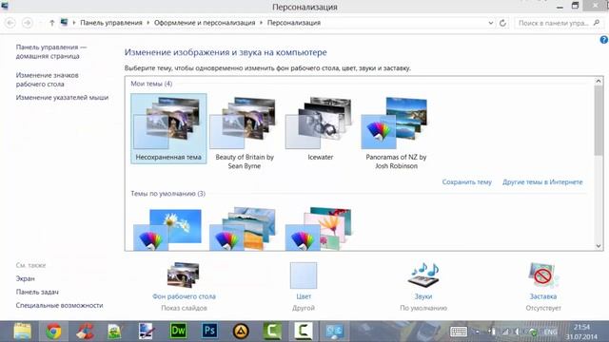The image size is (609, 342).
Task: Click the Панель управления breadcrumb
Action: (111, 23)
